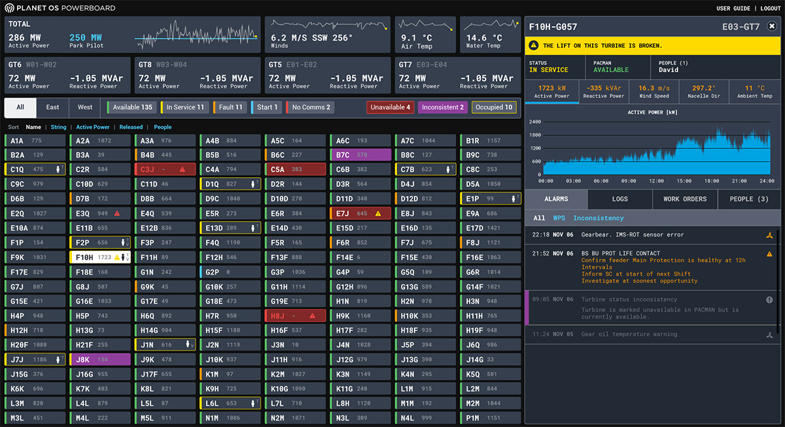Click red warning triangle on C3J tile
The image size is (785, 427).
click(183, 169)
